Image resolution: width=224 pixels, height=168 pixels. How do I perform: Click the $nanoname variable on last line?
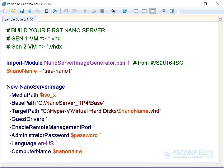click(x=67, y=152)
